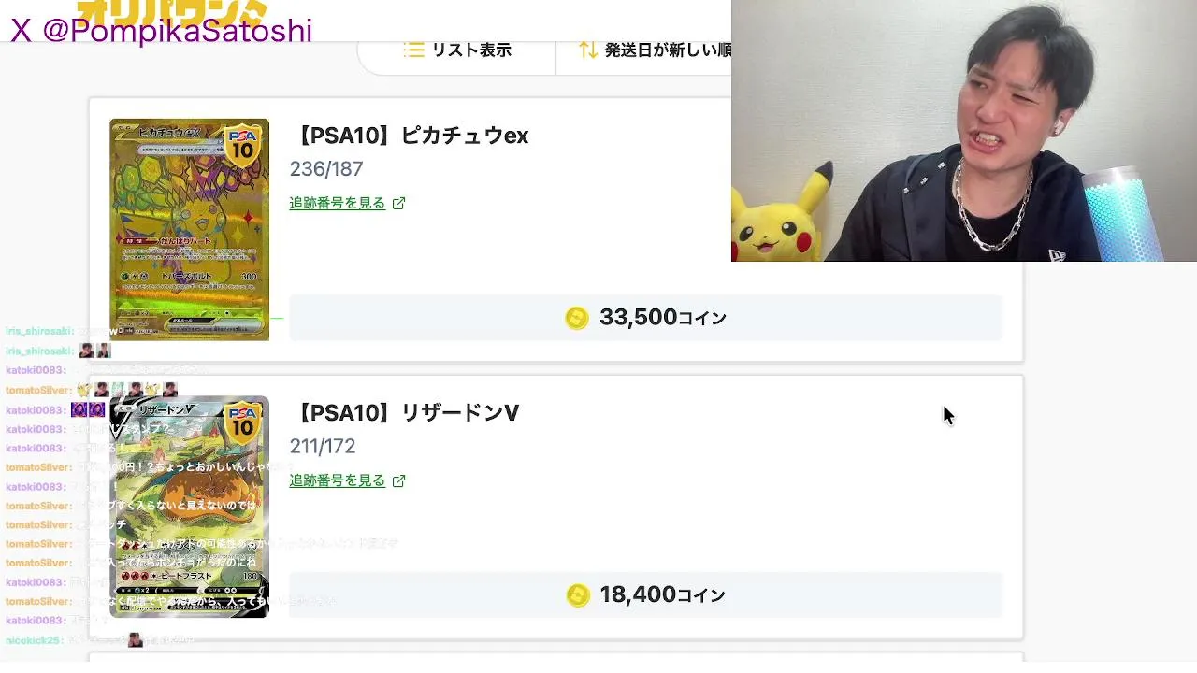Click the list view icon beside リスト表示
1197x673 pixels.
413,50
